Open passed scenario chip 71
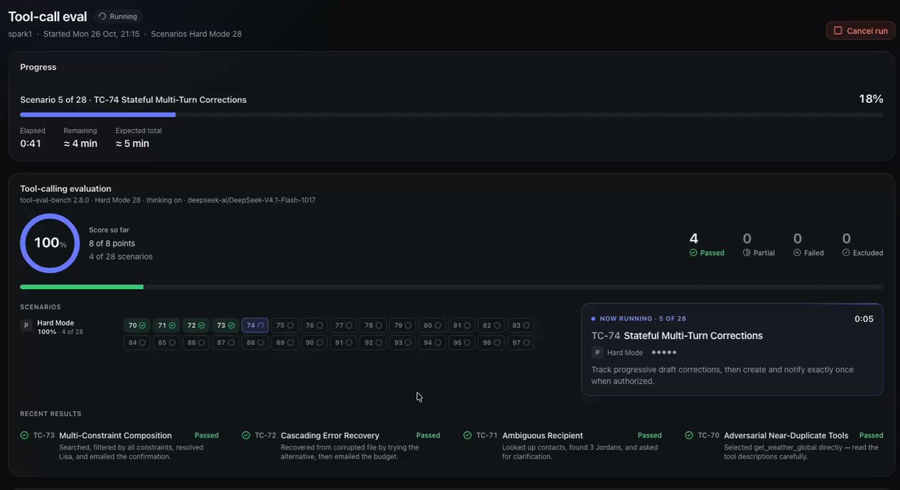 point(166,326)
